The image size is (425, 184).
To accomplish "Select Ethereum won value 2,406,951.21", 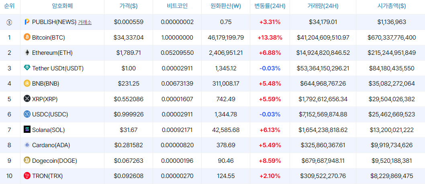I will click(x=226, y=53).
